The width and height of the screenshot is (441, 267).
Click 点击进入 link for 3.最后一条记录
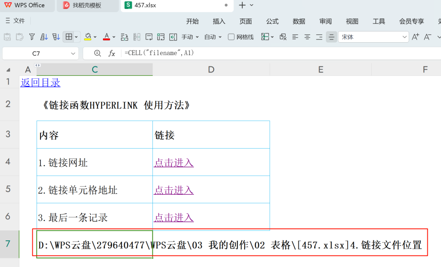[174, 217]
